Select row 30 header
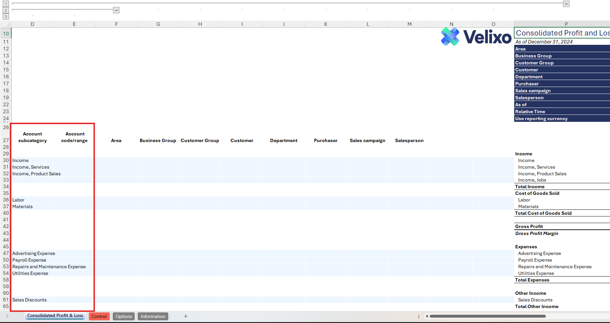610x323 pixels. point(6,160)
